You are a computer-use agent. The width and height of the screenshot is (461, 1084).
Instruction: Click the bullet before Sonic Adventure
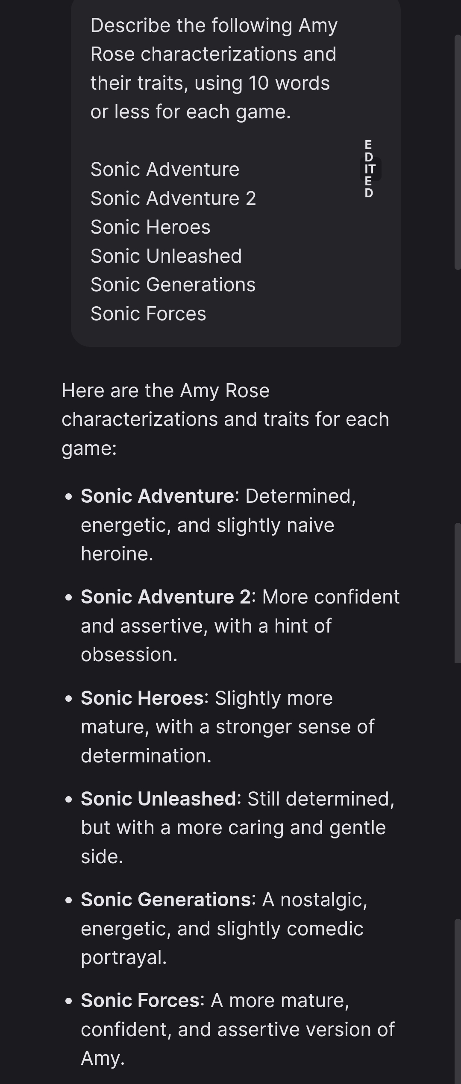(x=69, y=497)
